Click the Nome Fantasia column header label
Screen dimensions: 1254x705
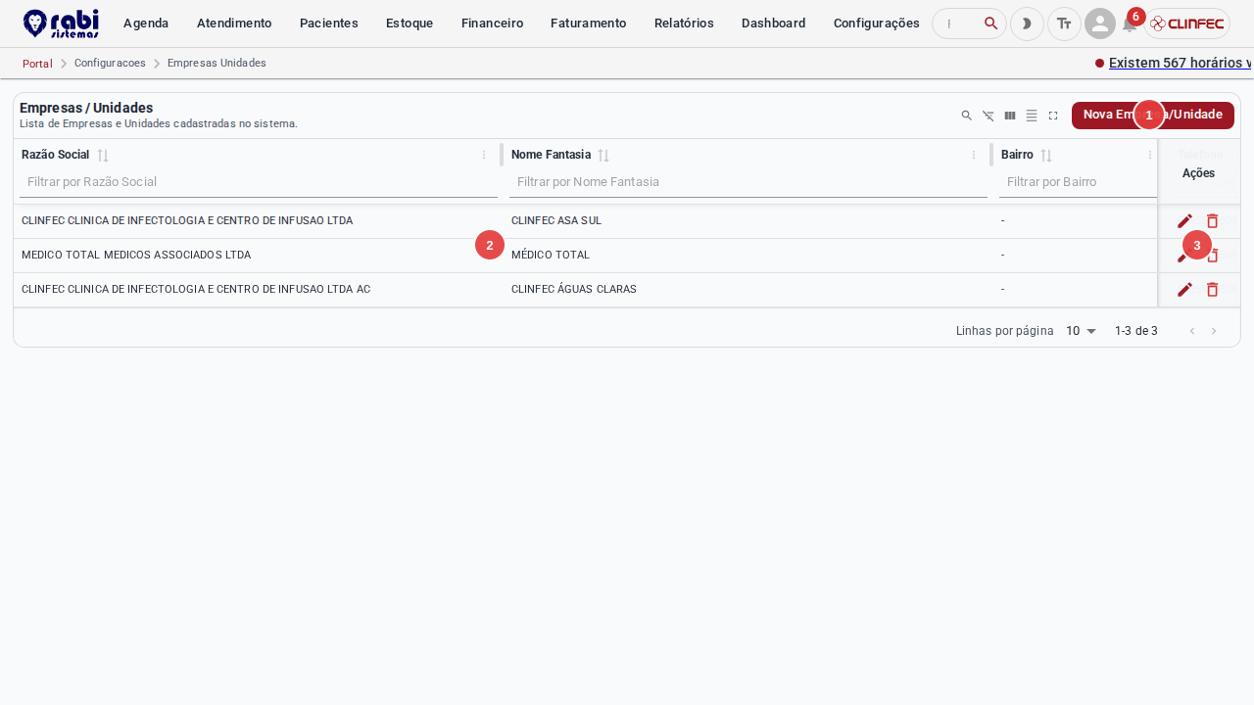[x=551, y=155]
